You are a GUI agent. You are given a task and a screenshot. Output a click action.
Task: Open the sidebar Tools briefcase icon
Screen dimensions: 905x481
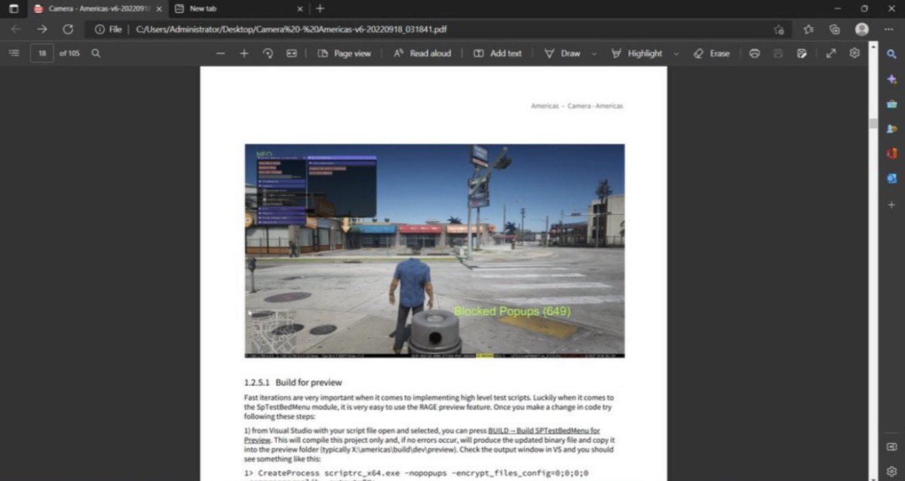point(891,104)
